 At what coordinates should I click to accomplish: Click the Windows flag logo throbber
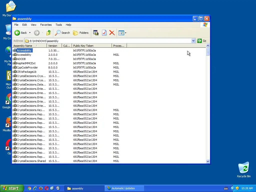[x=205, y=25]
